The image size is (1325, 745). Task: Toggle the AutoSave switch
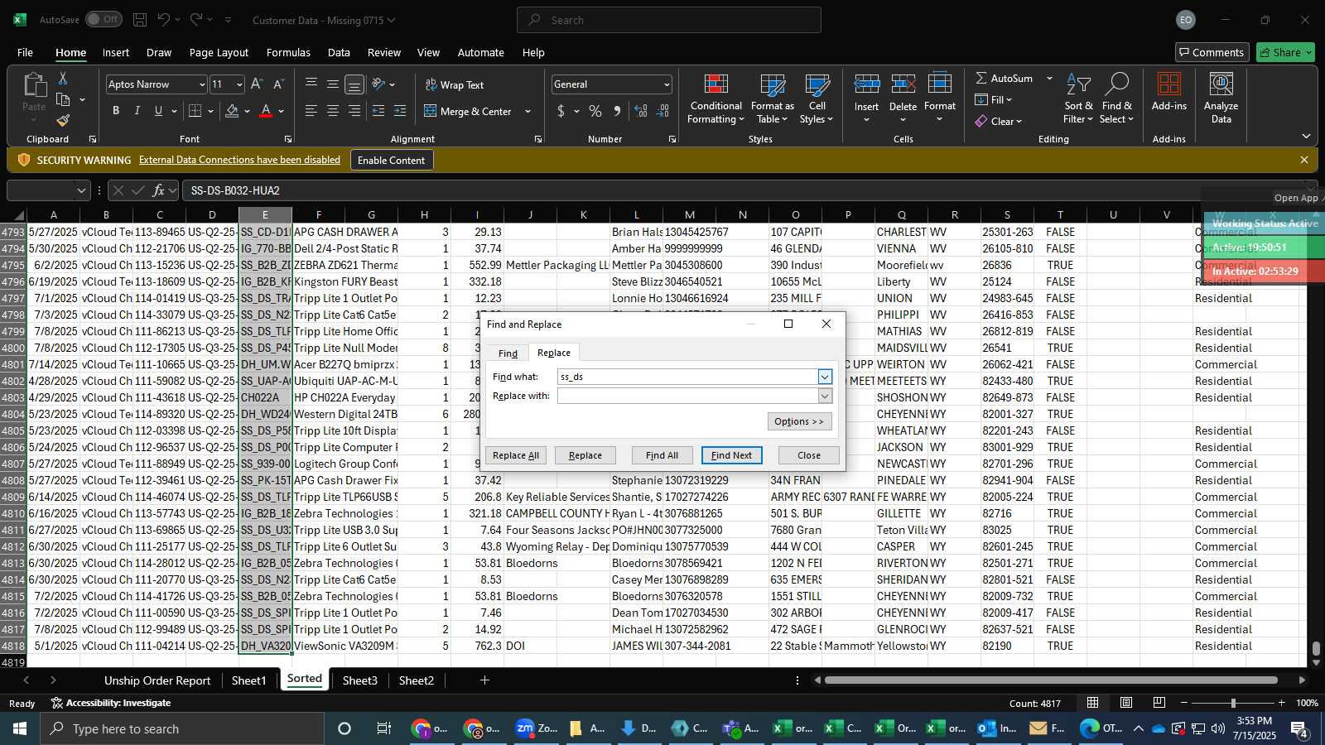[104, 19]
